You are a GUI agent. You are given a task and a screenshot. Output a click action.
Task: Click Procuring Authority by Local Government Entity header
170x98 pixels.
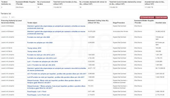pos(12,22)
